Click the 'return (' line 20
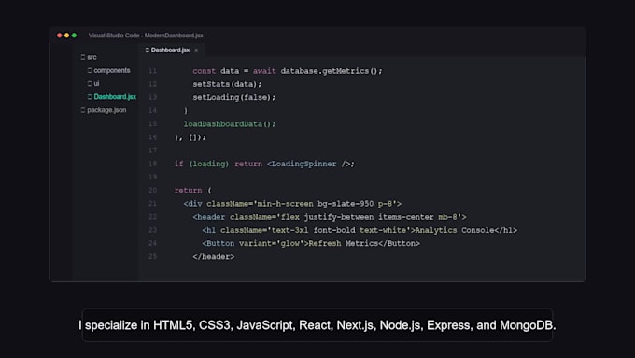 tap(192, 190)
